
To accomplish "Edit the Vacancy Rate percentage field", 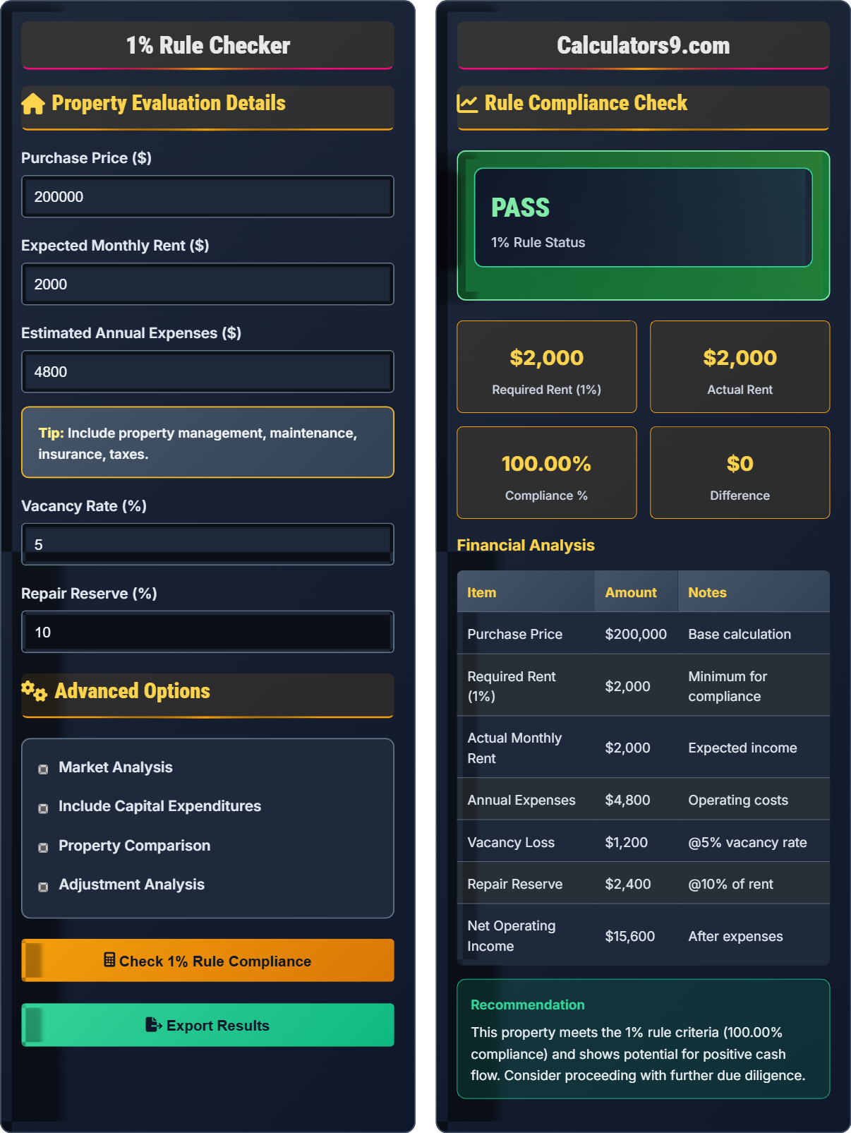I will 207,544.
